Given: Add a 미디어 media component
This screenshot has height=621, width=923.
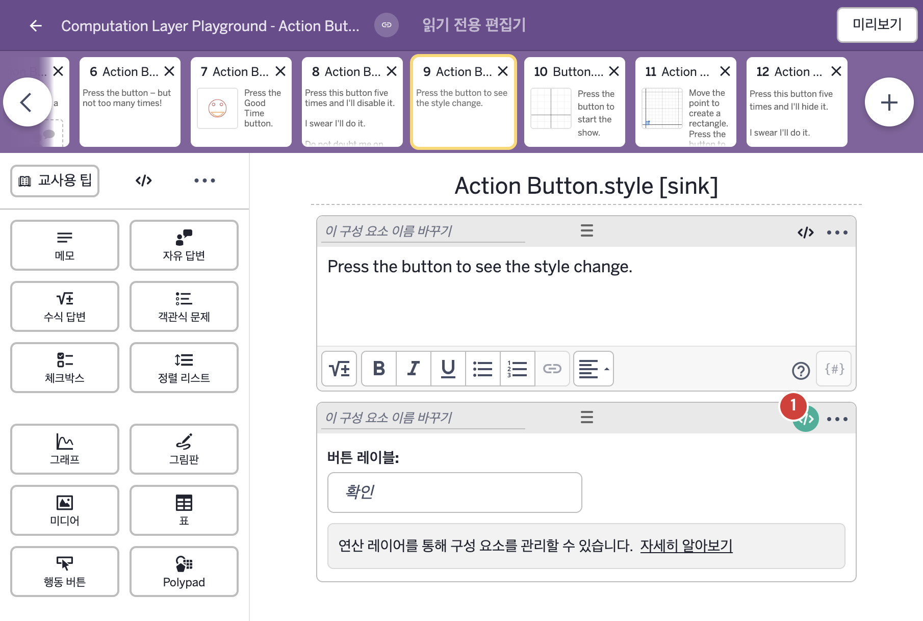Looking at the screenshot, I should (65, 510).
